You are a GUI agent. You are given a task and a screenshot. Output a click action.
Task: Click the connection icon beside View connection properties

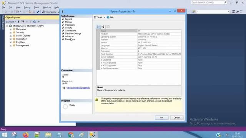64,88
